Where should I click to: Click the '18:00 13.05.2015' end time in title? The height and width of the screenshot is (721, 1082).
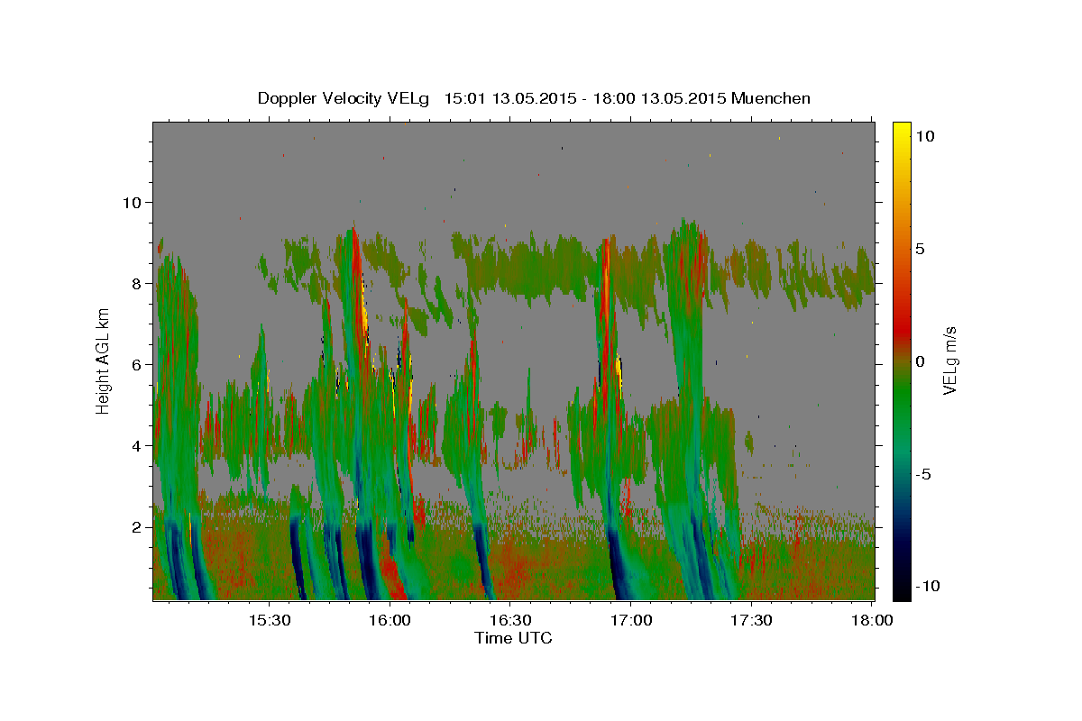click(662, 98)
